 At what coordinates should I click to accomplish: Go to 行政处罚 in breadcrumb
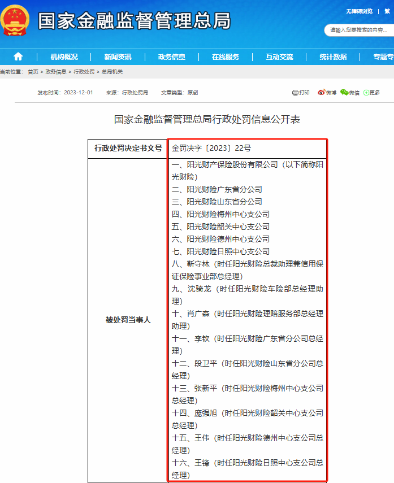pyautogui.click(x=84, y=72)
